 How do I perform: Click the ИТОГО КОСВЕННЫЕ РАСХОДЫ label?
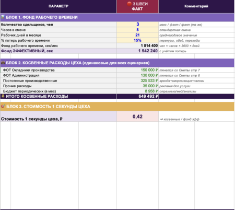[37, 97]
